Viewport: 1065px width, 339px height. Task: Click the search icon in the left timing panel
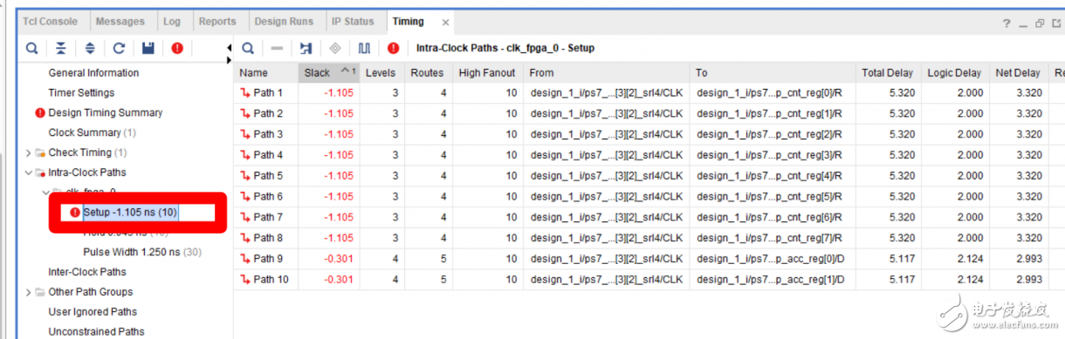tap(32, 48)
